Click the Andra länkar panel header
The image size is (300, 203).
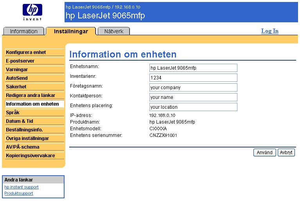pos(33,180)
